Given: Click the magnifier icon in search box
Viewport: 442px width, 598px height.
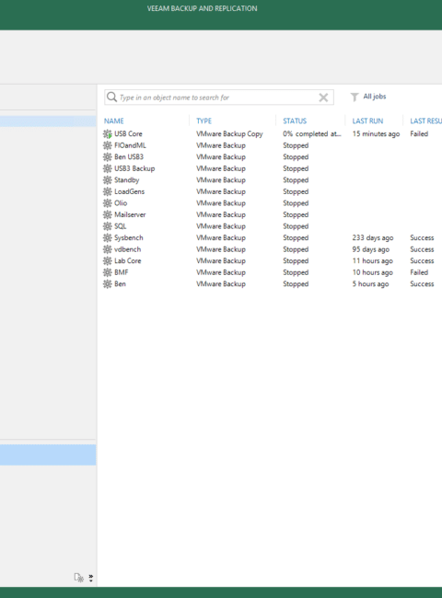Looking at the screenshot, I should pos(111,97).
